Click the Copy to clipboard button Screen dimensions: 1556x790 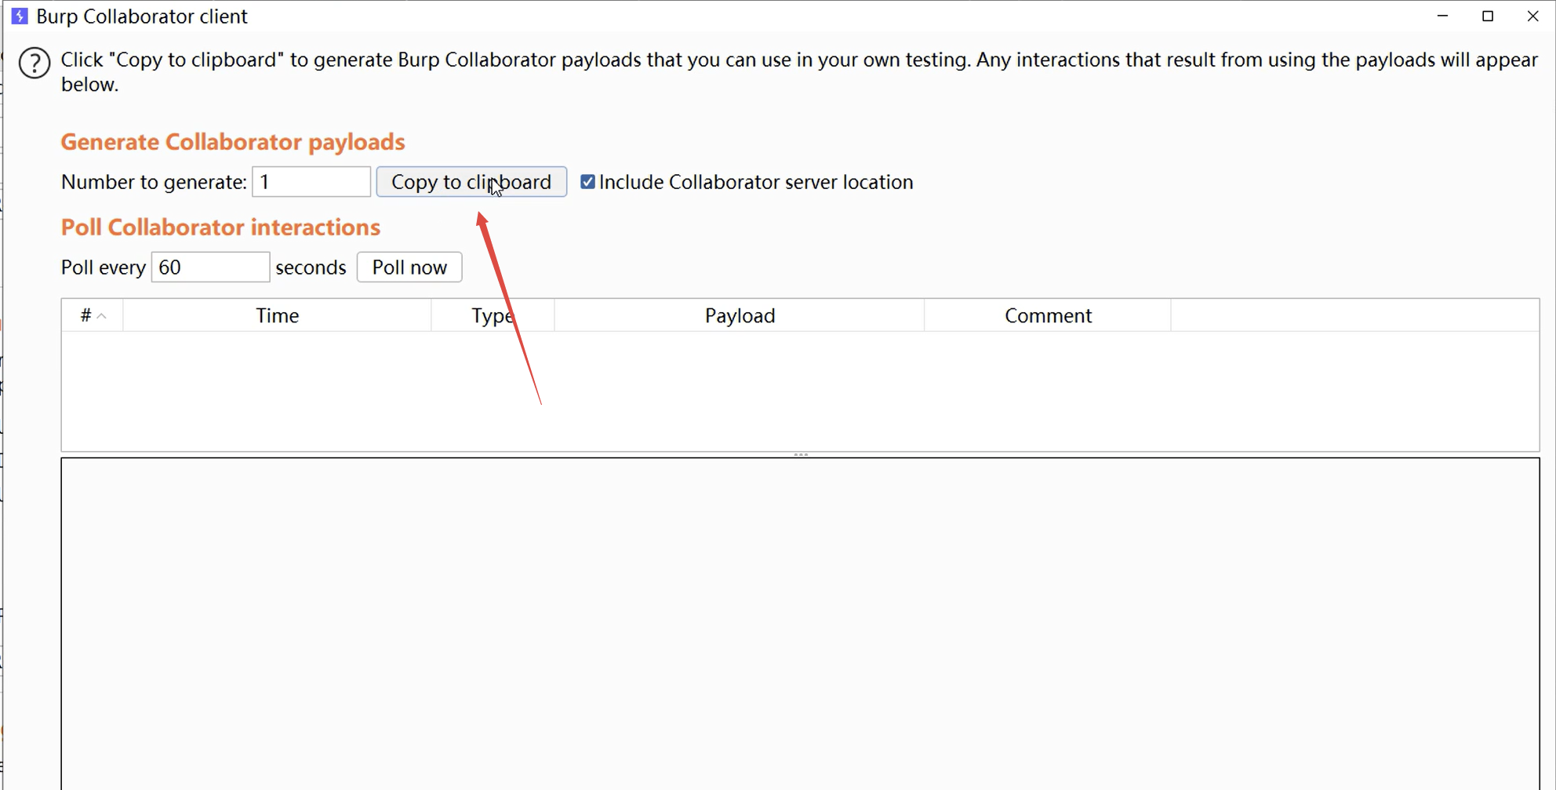pyautogui.click(x=471, y=182)
